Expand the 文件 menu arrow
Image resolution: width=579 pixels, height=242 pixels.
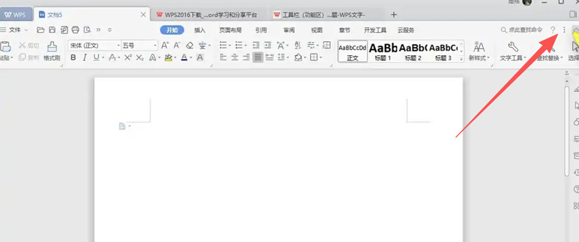[x=26, y=30]
